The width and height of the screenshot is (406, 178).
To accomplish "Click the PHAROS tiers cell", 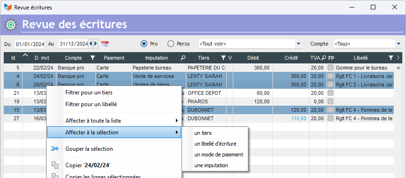I will pos(207,101).
